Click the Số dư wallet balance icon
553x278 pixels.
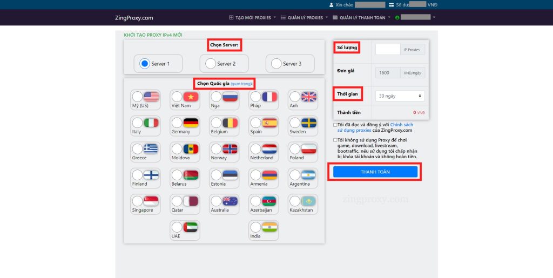391,5
